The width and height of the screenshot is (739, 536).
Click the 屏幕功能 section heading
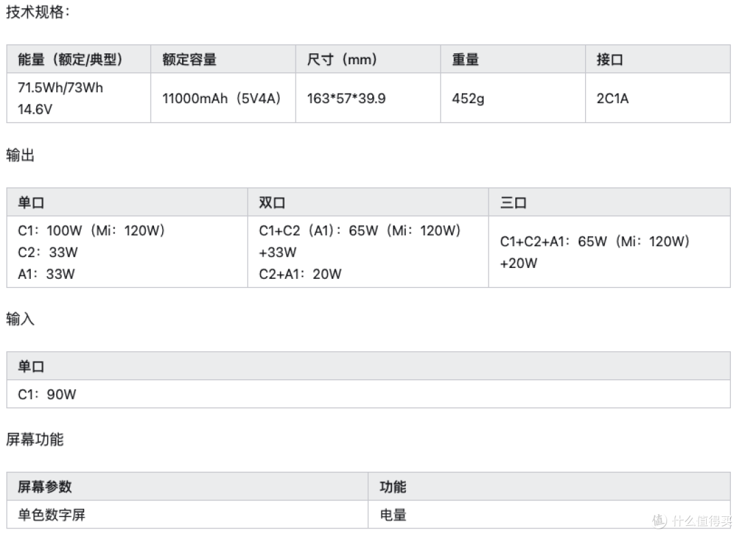(x=34, y=440)
